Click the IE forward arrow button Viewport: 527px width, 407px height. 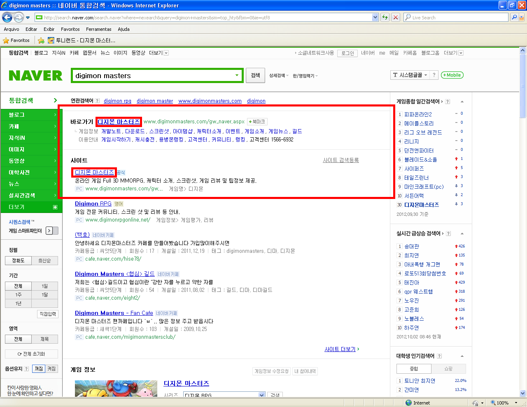19,17
